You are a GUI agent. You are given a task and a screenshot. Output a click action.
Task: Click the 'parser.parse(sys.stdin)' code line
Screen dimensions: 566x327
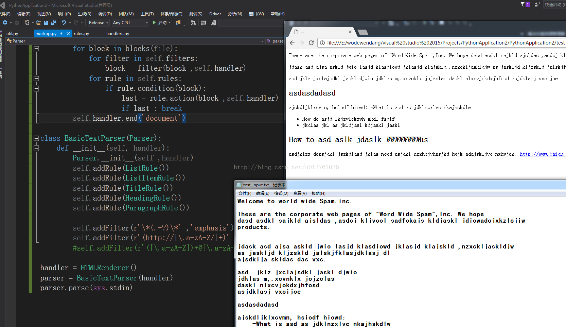tap(86, 288)
